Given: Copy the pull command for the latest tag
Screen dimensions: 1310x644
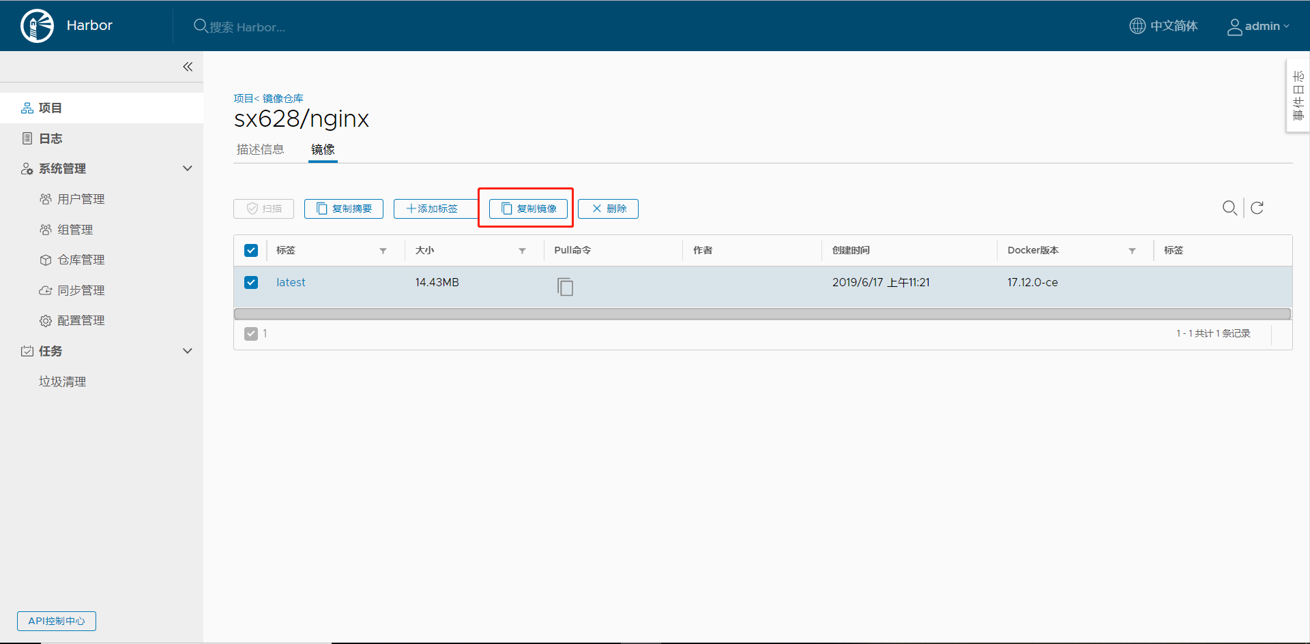Looking at the screenshot, I should coord(565,286).
